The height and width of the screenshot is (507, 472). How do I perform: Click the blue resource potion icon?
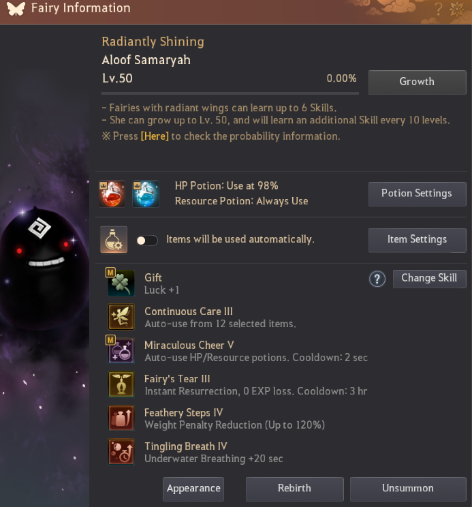[x=146, y=194]
